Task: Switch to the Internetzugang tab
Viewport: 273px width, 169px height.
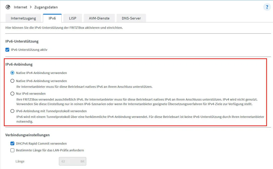Action: pos(23,18)
